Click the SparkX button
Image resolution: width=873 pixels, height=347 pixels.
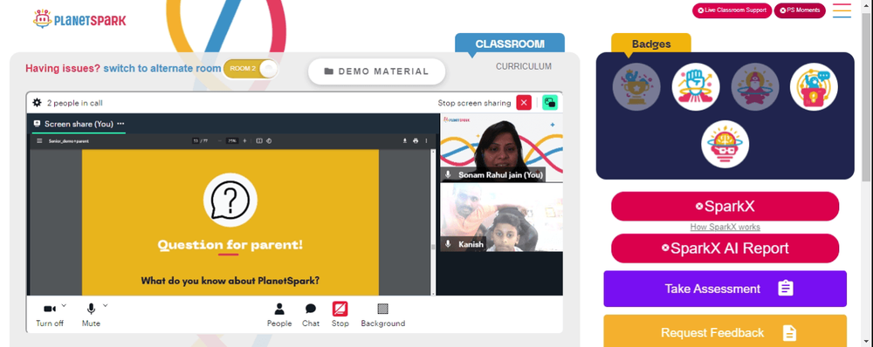pyautogui.click(x=725, y=207)
